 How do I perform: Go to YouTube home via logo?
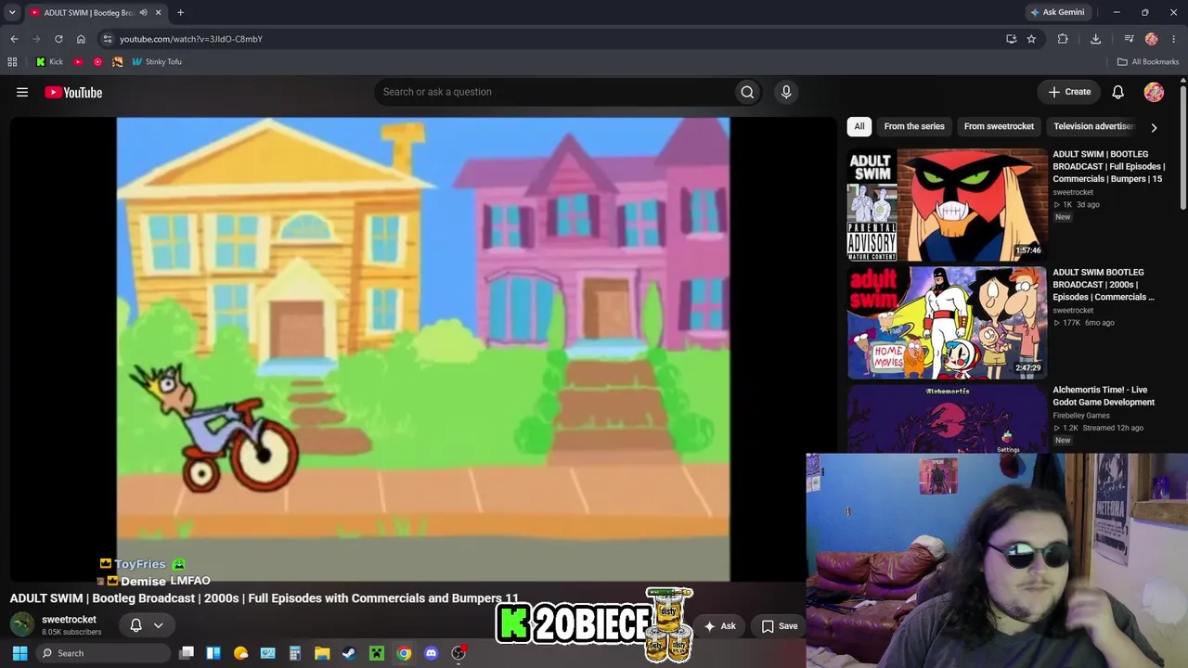click(x=73, y=92)
